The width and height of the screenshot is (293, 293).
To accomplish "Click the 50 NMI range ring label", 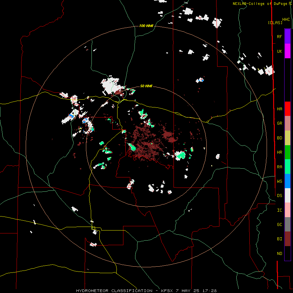I will 146,86.
